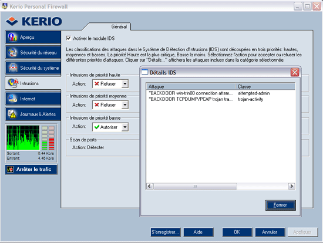Open the priorité haute action dropdown
Image resolution: width=323 pixels, height=243 pixels.
(125, 83)
